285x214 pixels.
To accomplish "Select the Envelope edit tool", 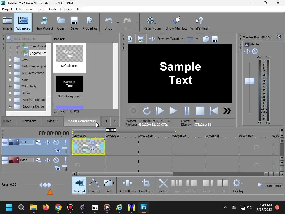I will click(x=94, y=186).
